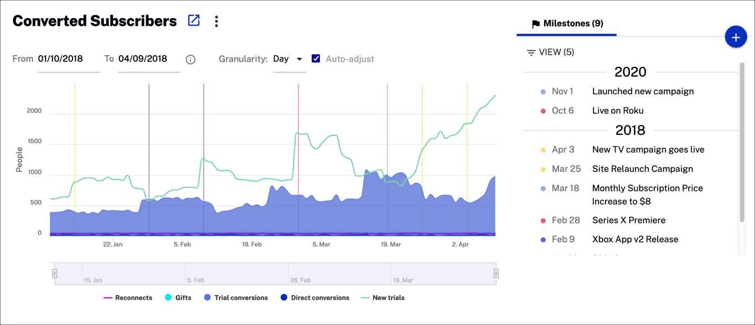755x325 pixels.
Task: Open the three-dot more options menu
Action: pyautogui.click(x=216, y=21)
